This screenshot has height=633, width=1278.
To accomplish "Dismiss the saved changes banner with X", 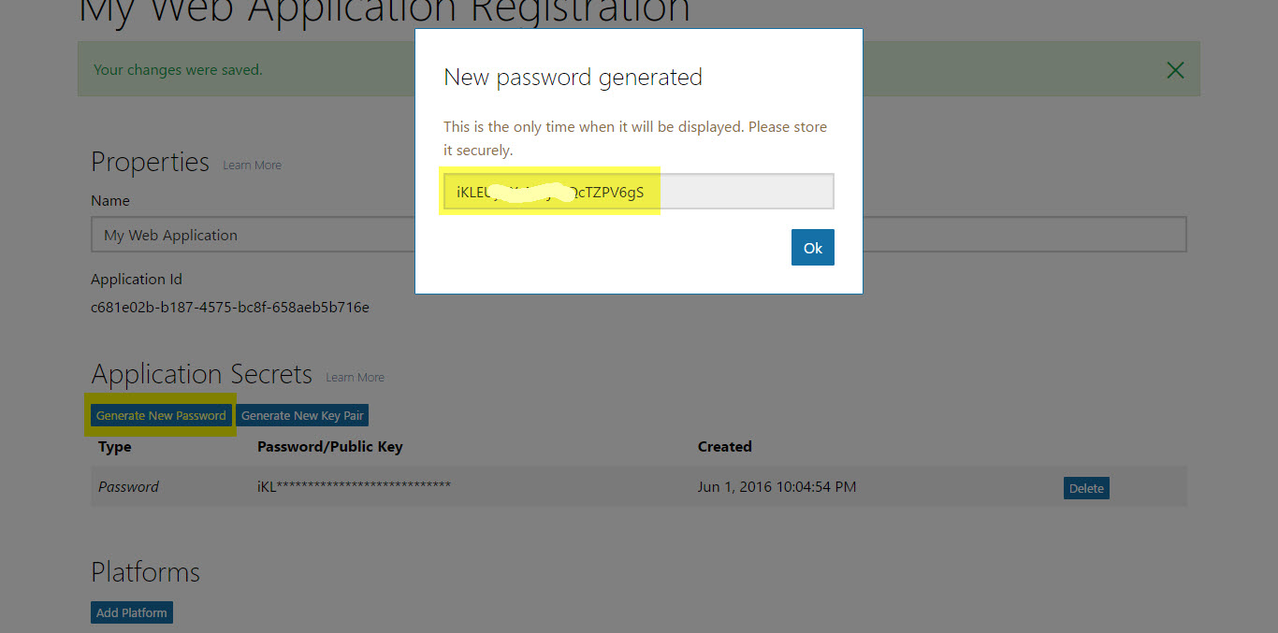I will pyautogui.click(x=1175, y=70).
